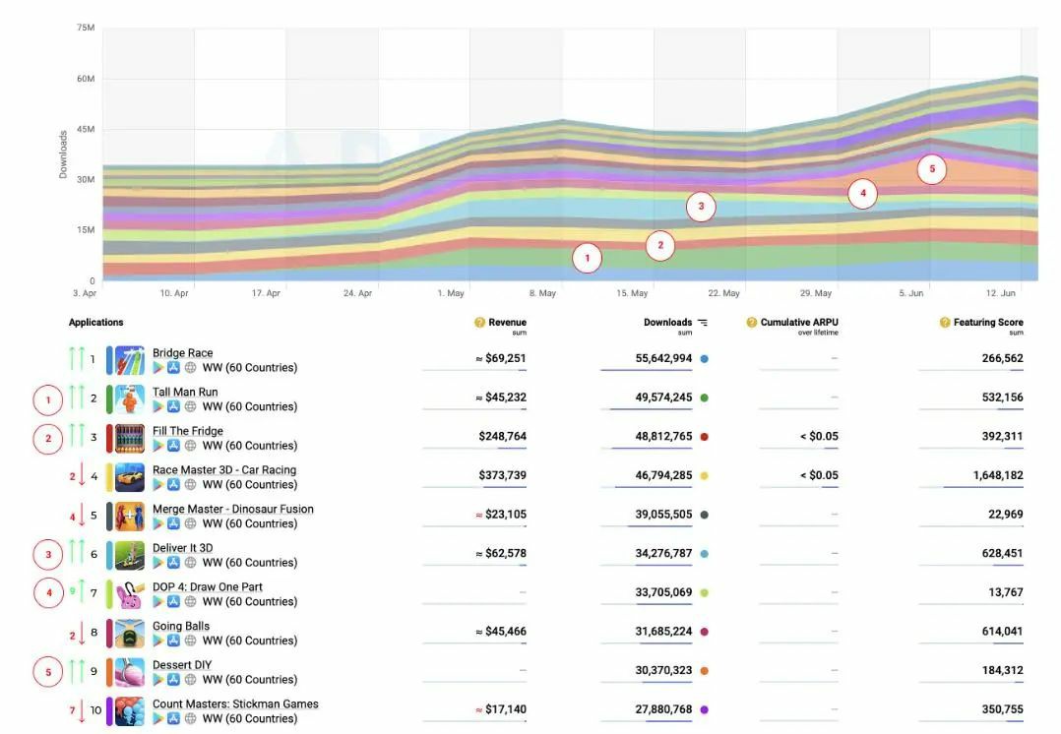Click the help icon beside Revenue
The image size is (1061, 734).
point(479,323)
